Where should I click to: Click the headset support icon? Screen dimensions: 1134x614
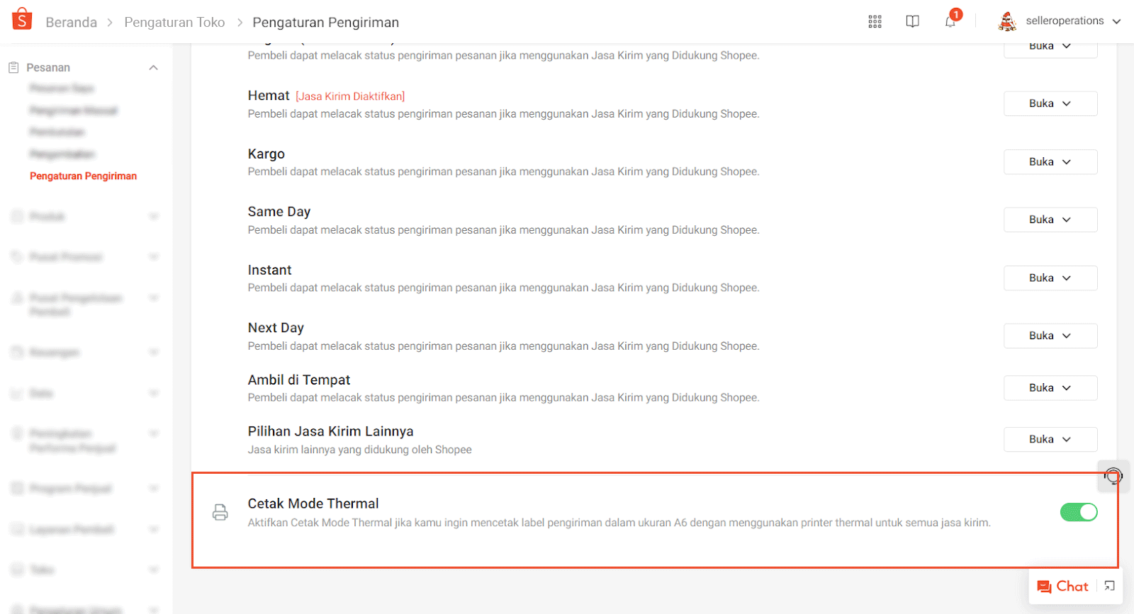1113,476
